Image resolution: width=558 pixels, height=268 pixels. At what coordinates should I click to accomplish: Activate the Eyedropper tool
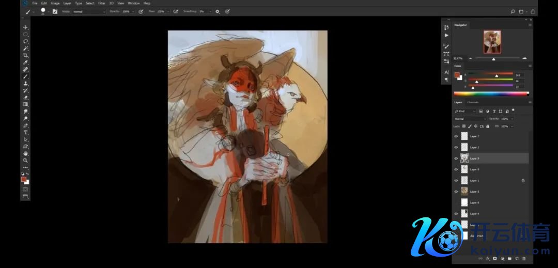pyautogui.click(x=25, y=62)
